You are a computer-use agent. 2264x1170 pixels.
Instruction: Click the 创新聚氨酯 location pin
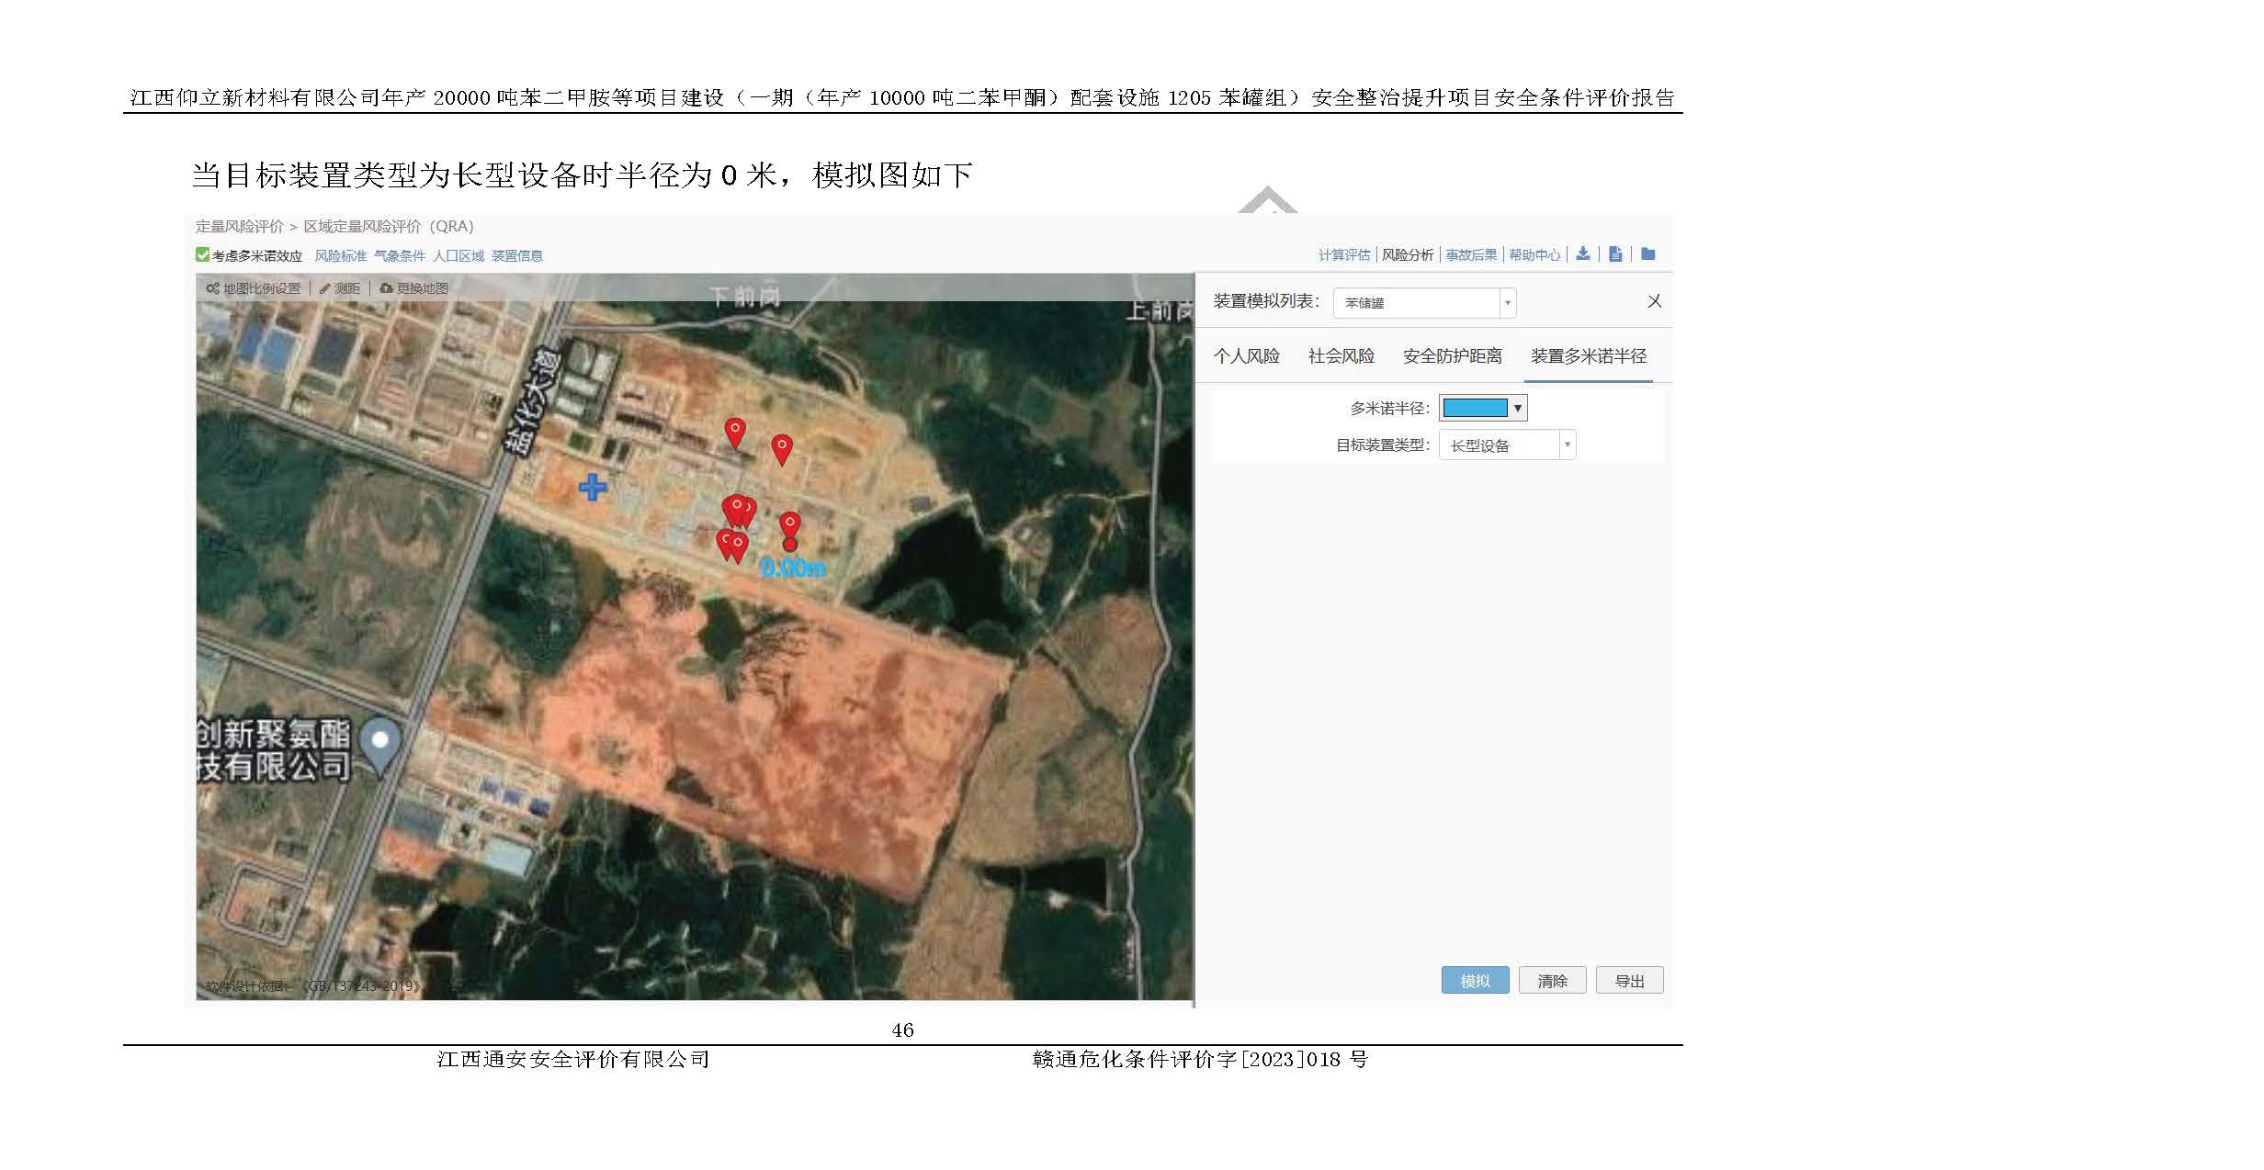click(379, 742)
